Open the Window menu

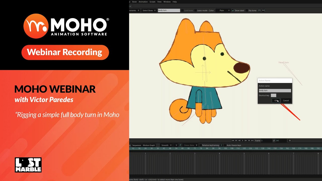coord(167,2)
